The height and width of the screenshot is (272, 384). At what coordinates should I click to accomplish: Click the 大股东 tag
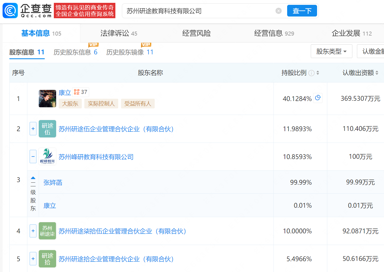(70, 104)
